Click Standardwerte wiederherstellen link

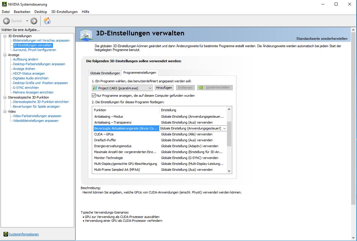coord(322,39)
